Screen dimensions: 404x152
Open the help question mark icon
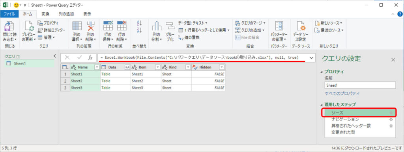(400, 14)
